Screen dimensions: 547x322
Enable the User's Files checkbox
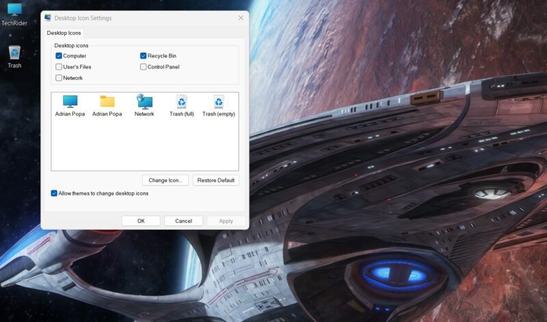(x=59, y=66)
